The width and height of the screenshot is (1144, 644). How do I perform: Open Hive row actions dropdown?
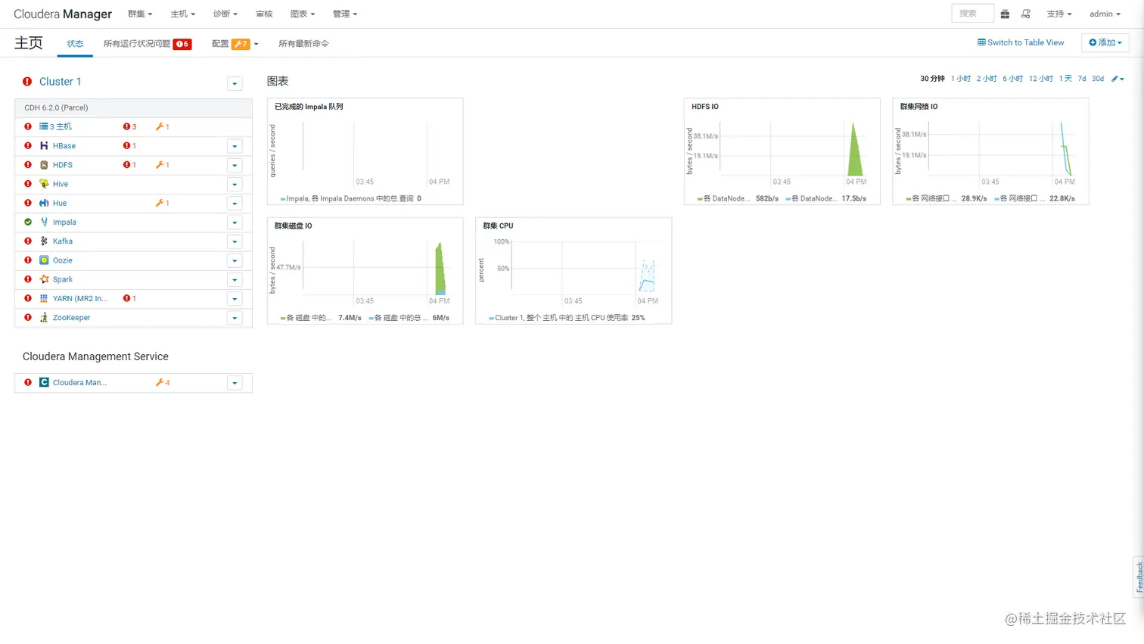tap(235, 185)
